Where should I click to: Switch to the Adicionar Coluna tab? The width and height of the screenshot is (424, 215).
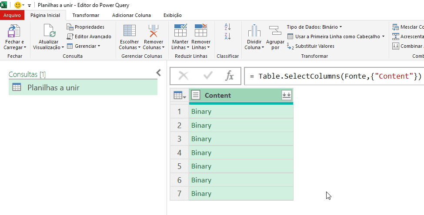[131, 15]
